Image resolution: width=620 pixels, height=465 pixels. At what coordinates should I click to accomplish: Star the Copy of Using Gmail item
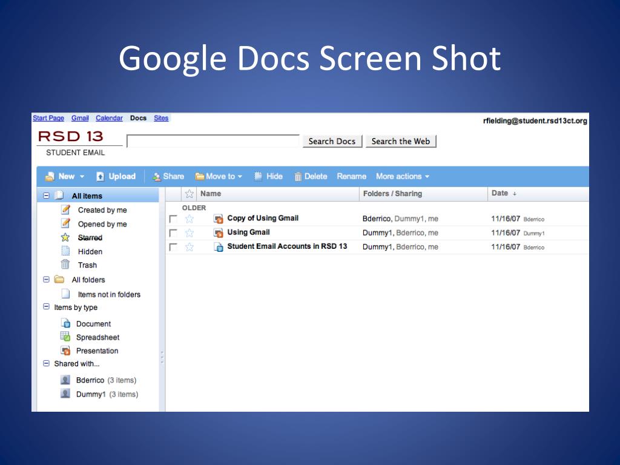(x=190, y=219)
